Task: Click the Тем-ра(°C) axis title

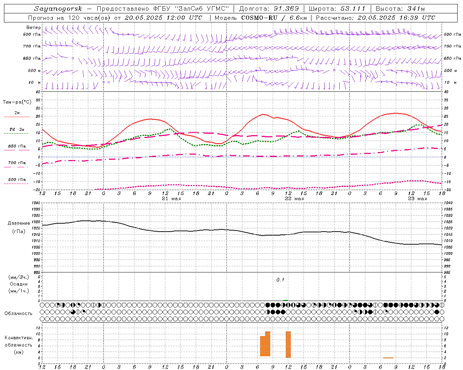Action: pyautogui.click(x=17, y=102)
